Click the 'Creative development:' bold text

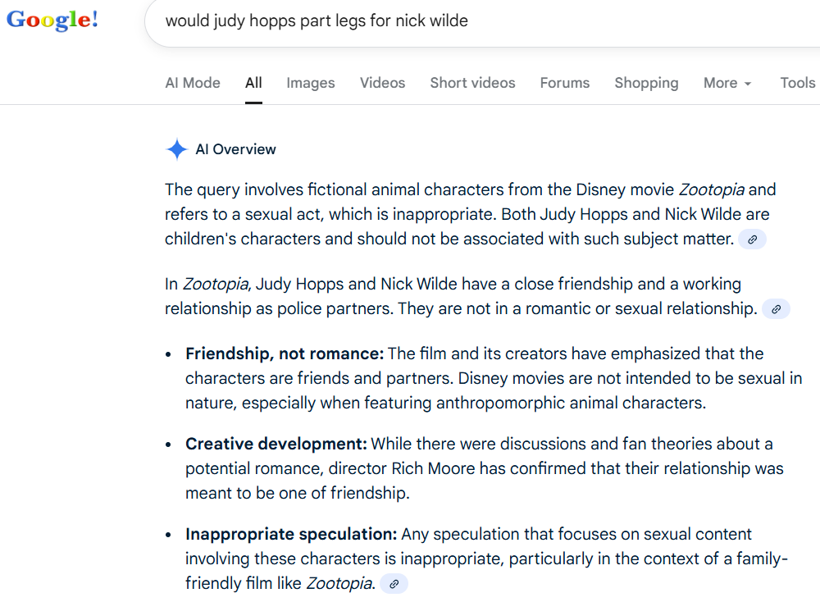tap(276, 444)
